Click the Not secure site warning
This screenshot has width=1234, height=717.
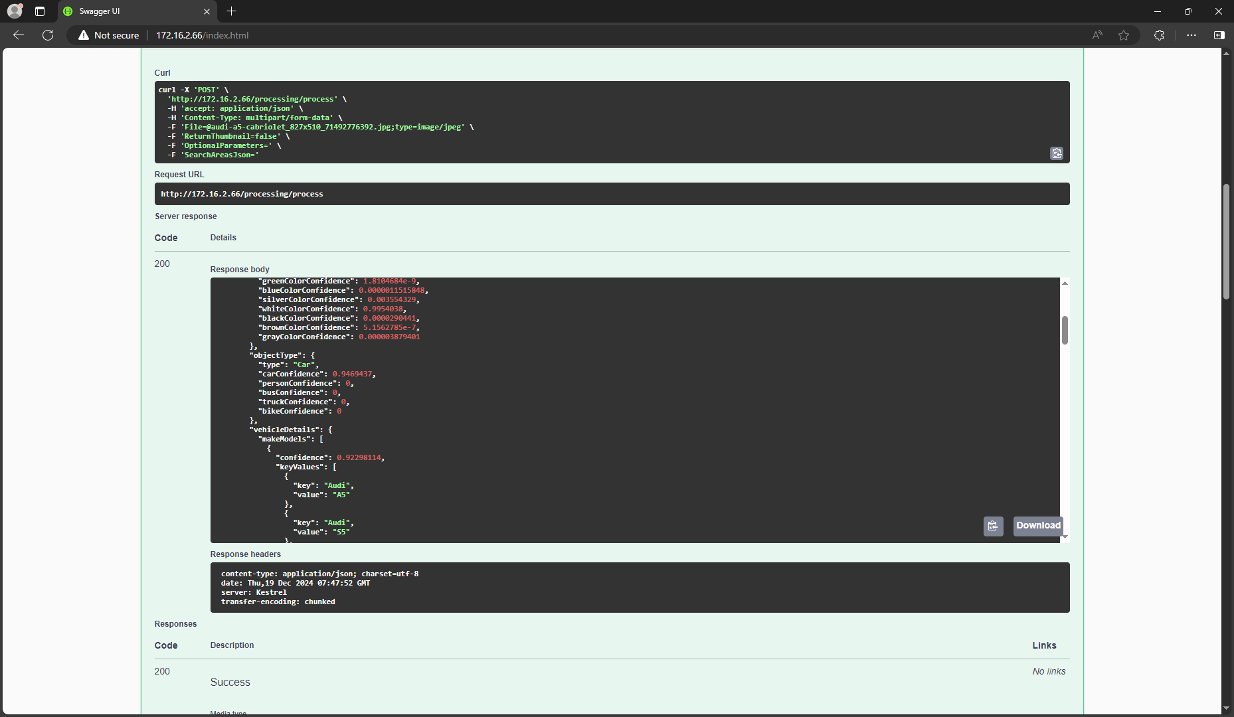(109, 35)
